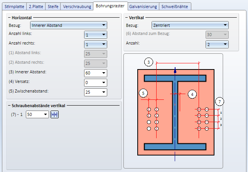Viewport: 248px width, 172px height.
Task: Select the Verschraubung tab
Action: 77,7
